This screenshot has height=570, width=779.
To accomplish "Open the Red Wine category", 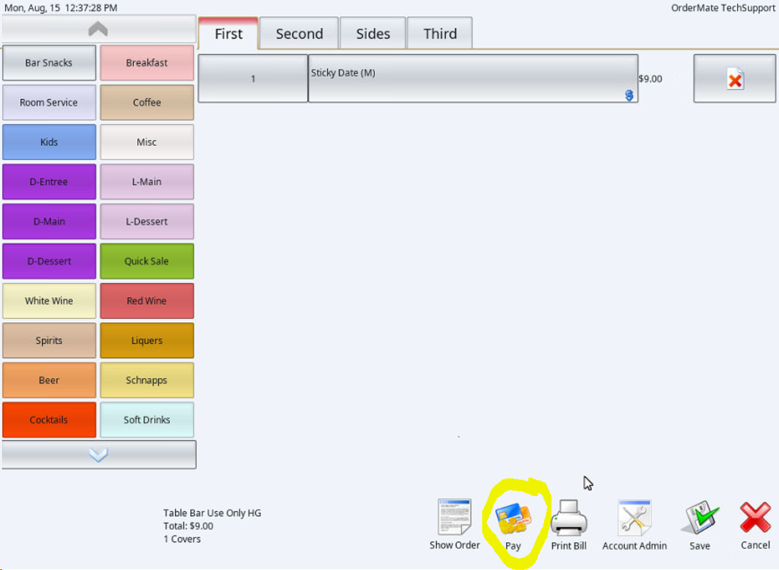I will (147, 301).
